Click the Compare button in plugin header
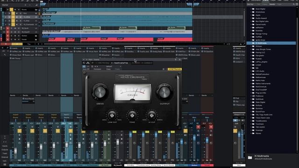 pos(97,69)
